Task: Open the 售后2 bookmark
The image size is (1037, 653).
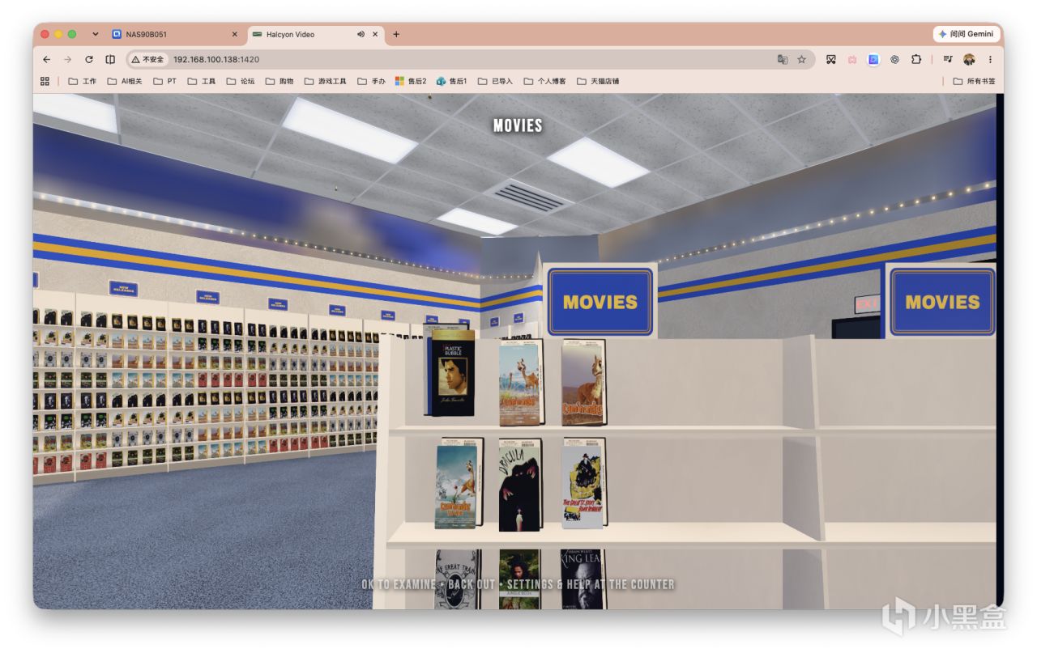Action: coord(411,81)
